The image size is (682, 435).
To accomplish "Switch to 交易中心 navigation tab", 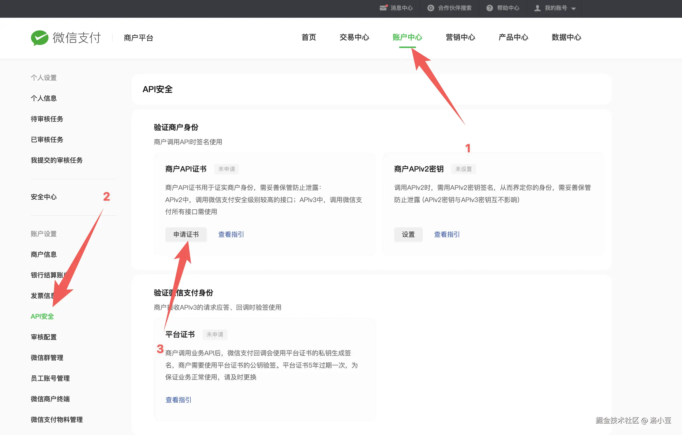I will coord(354,37).
